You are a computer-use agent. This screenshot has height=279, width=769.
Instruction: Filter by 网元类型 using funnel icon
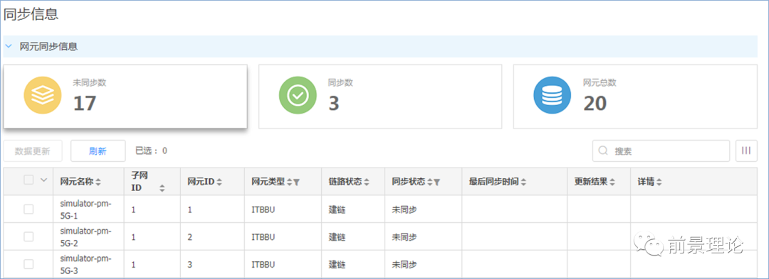(297, 182)
